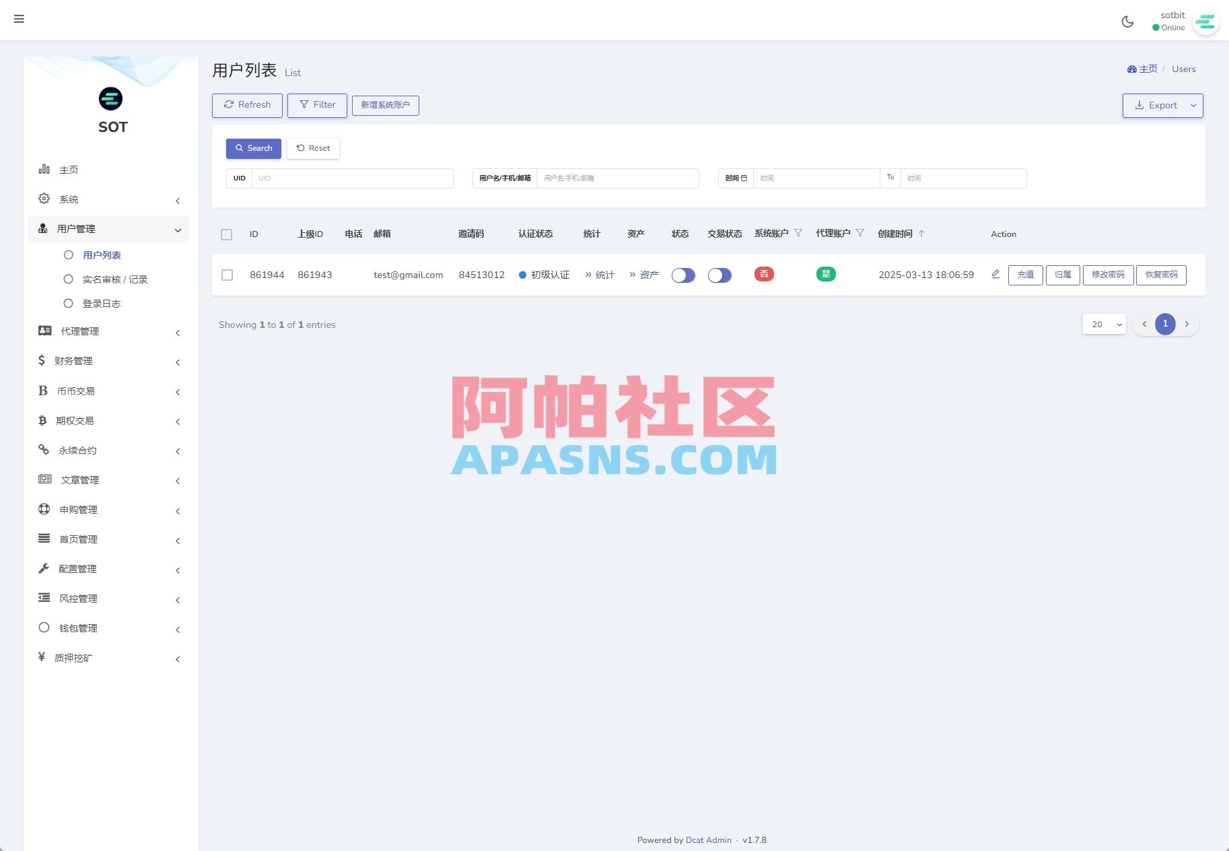Viewport: 1229px width, 851px height.
Task: Click the sotbit user avatar
Action: pyautogui.click(x=1205, y=22)
